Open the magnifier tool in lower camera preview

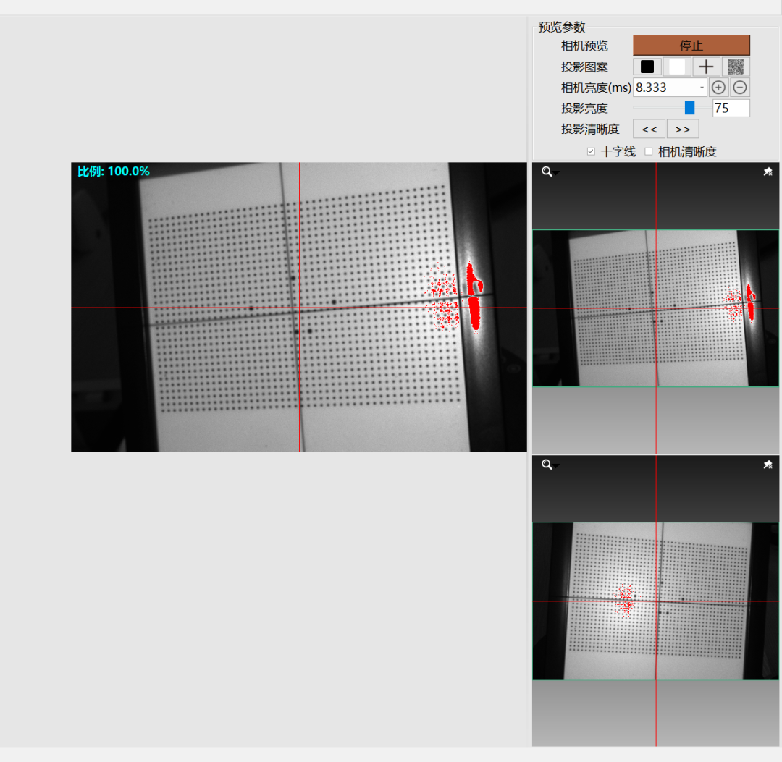(x=546, y=465)
